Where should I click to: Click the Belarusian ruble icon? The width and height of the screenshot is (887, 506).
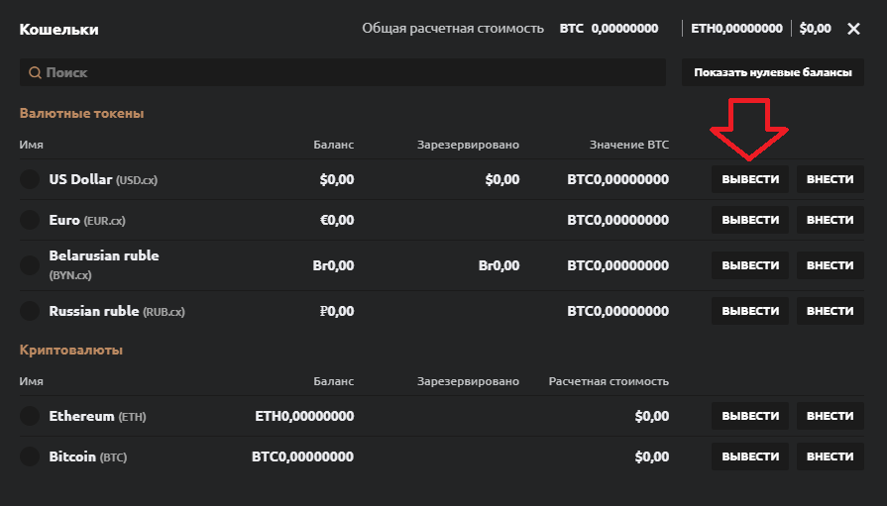coord(30,265)
